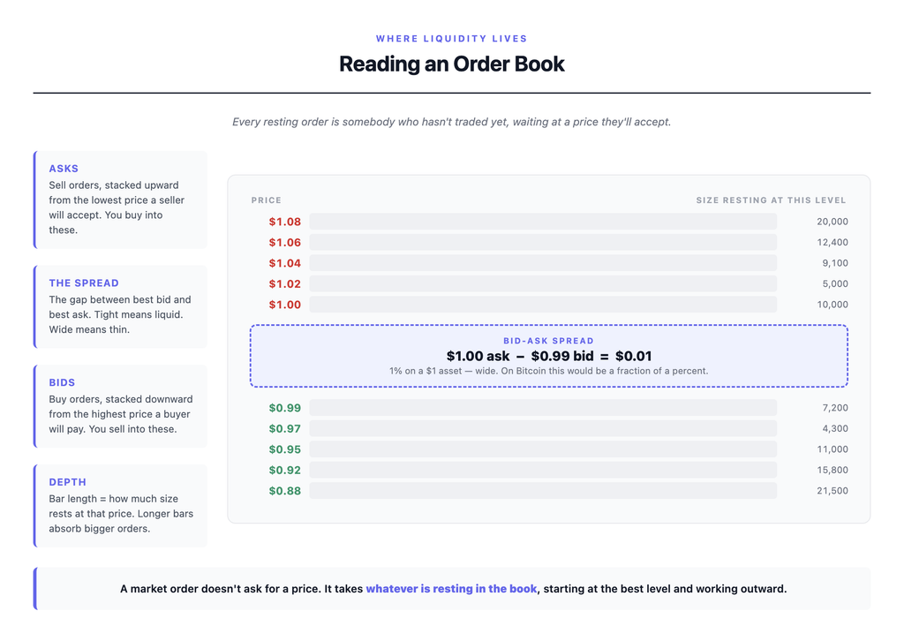Click the $1.00 ask price
The width and height of the screenshot is (904, 641).
point(285,305)
